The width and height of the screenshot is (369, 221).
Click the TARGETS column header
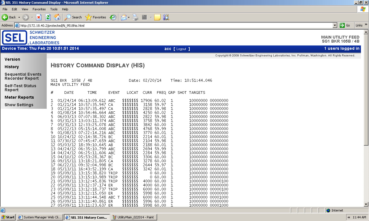click(x=197, y=92)
